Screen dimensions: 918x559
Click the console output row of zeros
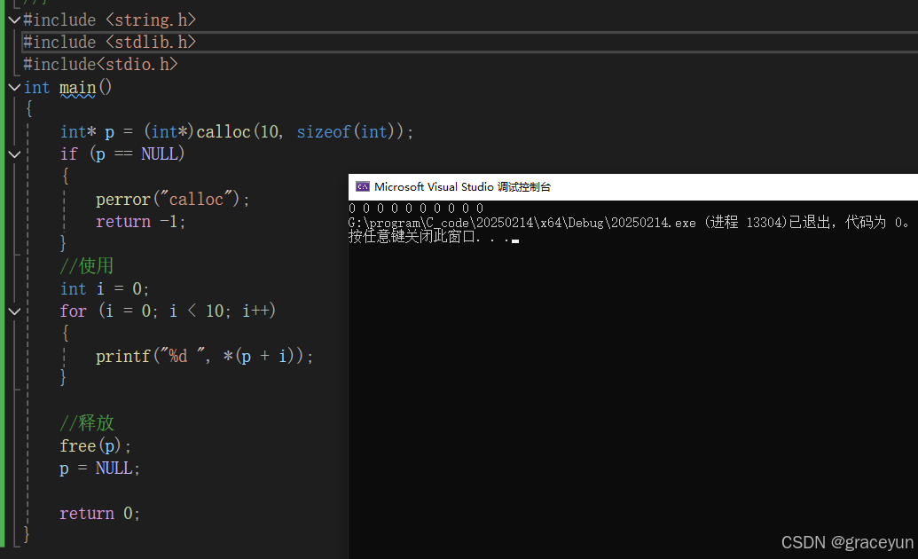tap(416, 208)
